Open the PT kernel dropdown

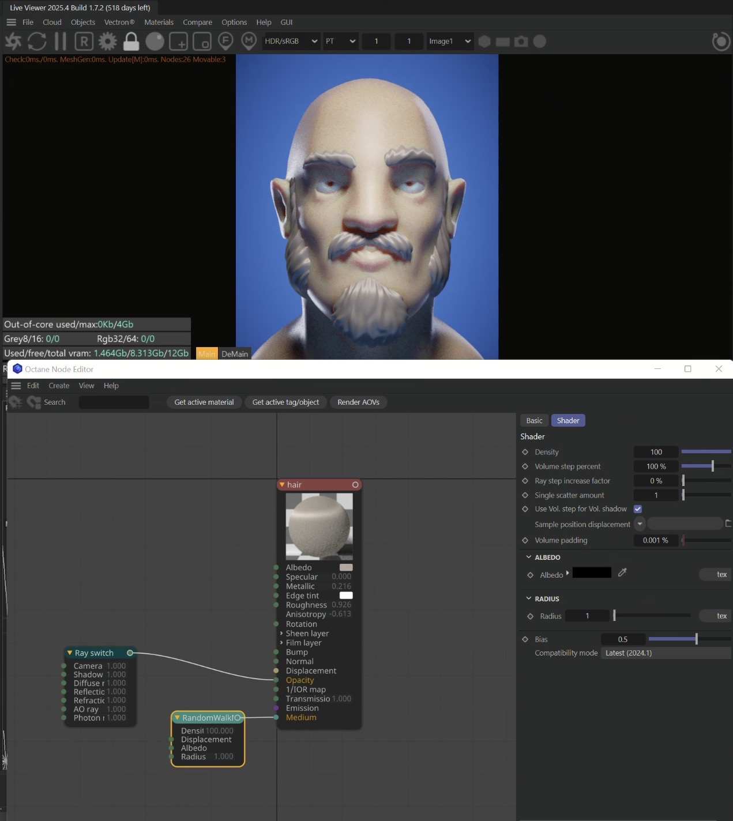coord(340,42)
